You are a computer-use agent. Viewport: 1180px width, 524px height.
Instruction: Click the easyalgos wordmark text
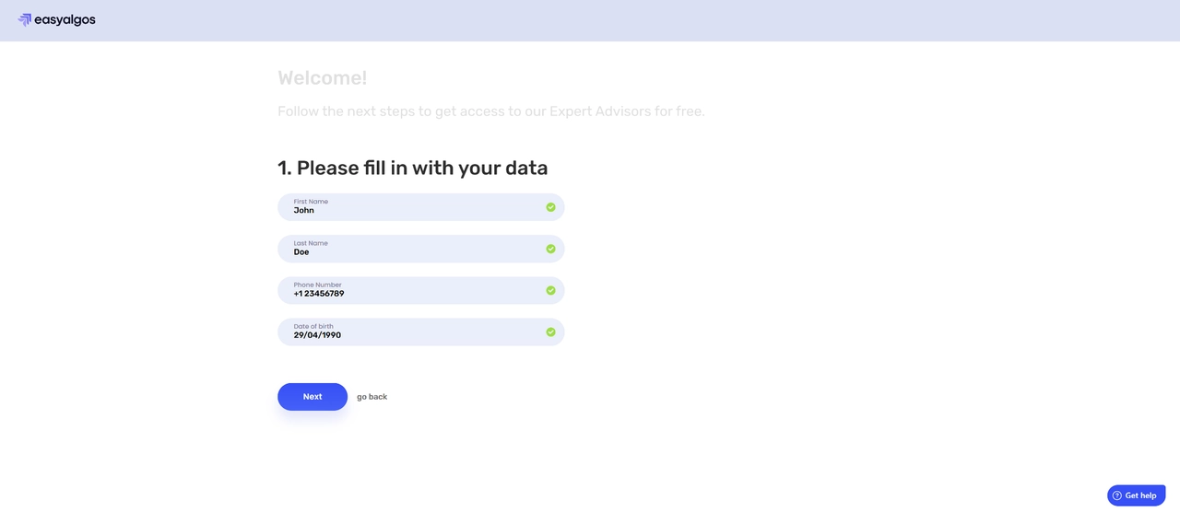[65, 19]
